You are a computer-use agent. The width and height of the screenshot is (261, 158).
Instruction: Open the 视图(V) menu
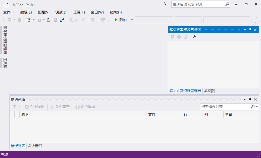(x=43, y=12)
